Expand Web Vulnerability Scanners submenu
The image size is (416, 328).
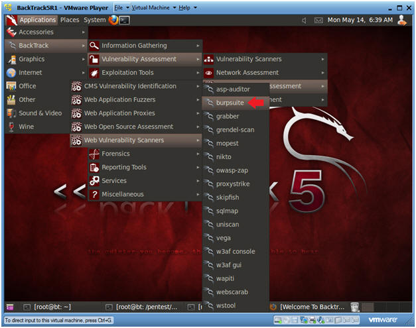135,140
